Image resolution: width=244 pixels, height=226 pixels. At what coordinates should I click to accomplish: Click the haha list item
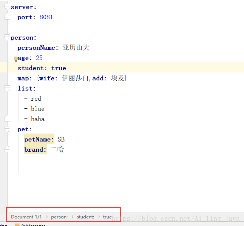click(x=38, y=119)
